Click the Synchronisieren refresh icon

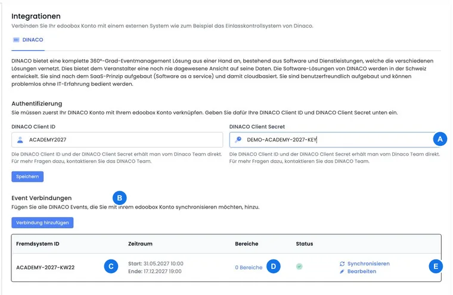pyautogui.click(x=342, y=264)
